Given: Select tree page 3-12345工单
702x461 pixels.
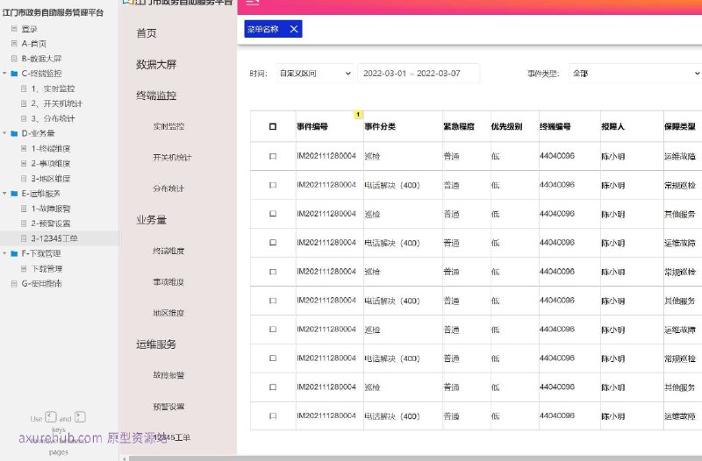Looking at the screenshot, I should pos(54,238).
